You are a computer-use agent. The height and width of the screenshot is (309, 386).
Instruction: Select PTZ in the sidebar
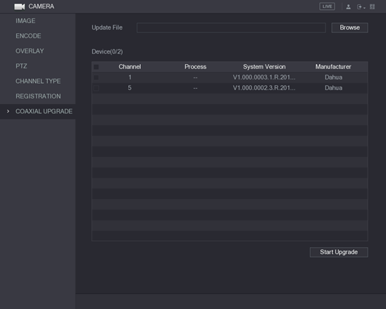point(21,66)
